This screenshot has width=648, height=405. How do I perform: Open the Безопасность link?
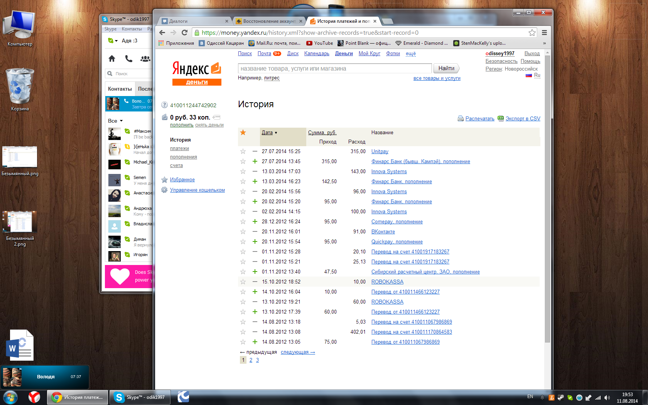pos(501,61)
